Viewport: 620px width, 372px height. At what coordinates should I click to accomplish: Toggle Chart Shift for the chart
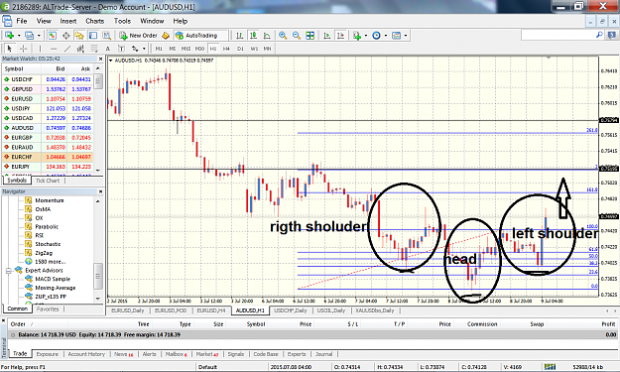pos(340,36)
